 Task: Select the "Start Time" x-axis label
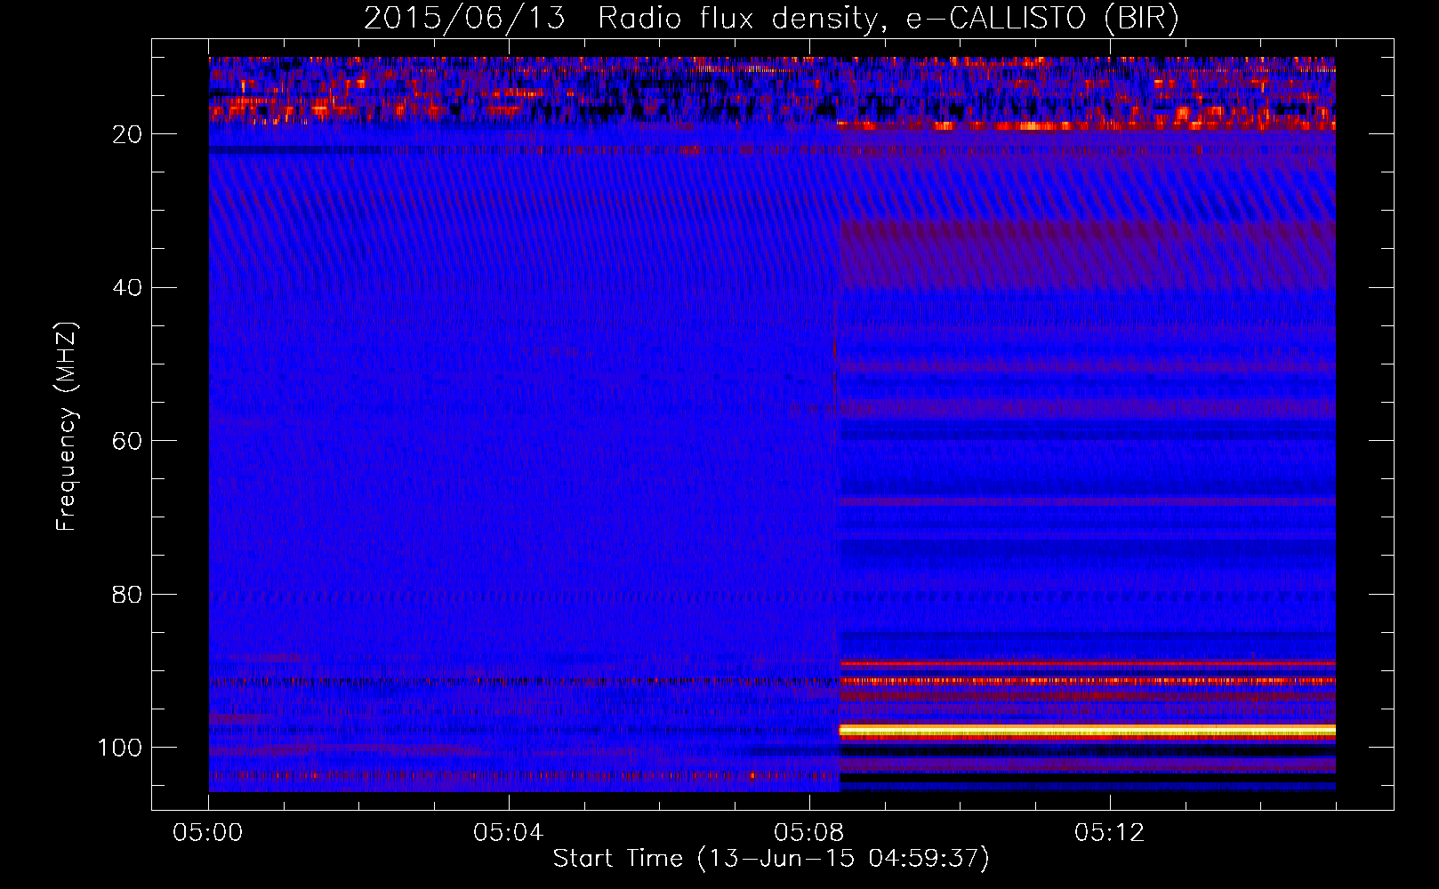pyautogui.click(x=617, y=859)
